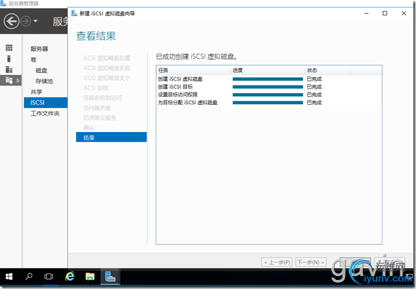416x289 pixels.
Task: Select the 为目标分配 iSCSI 虚拟磁盘 task row
Action: (x=269, y=103)
